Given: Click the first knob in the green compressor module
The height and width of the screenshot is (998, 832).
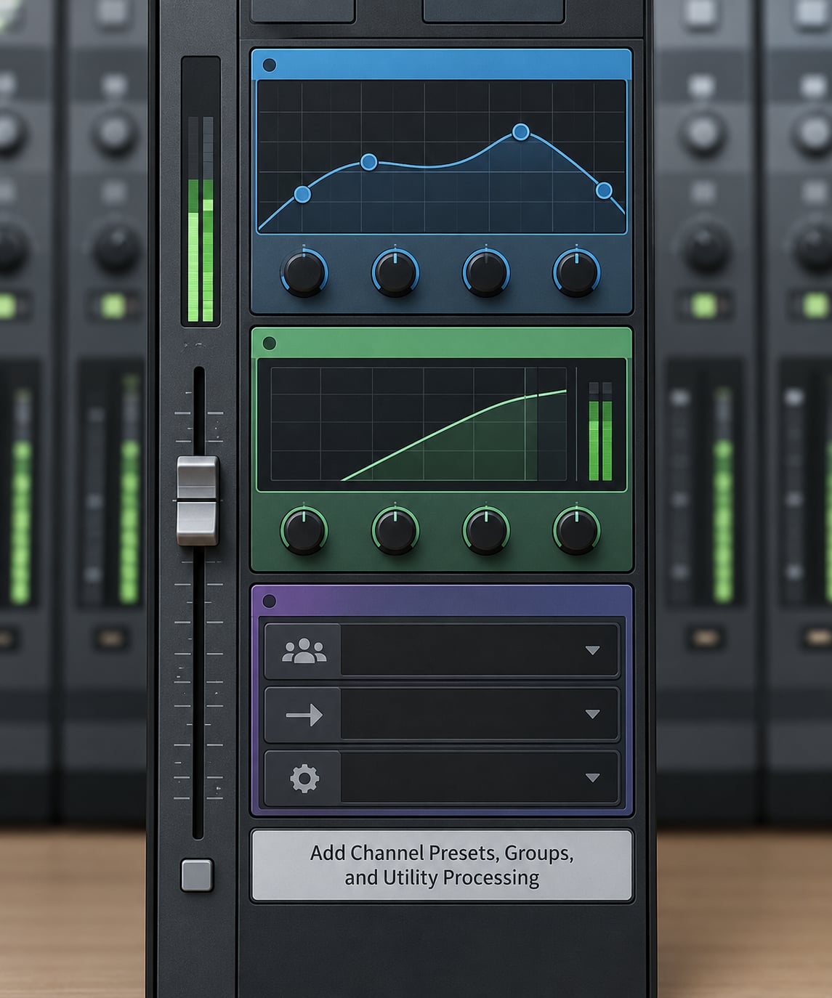Looking at the screenshot, I should coord(304,530).
